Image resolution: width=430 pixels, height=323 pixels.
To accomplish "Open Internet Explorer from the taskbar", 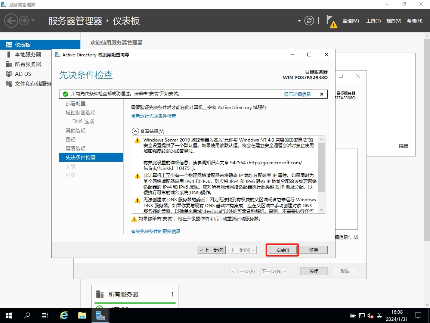I will (64, 316).
